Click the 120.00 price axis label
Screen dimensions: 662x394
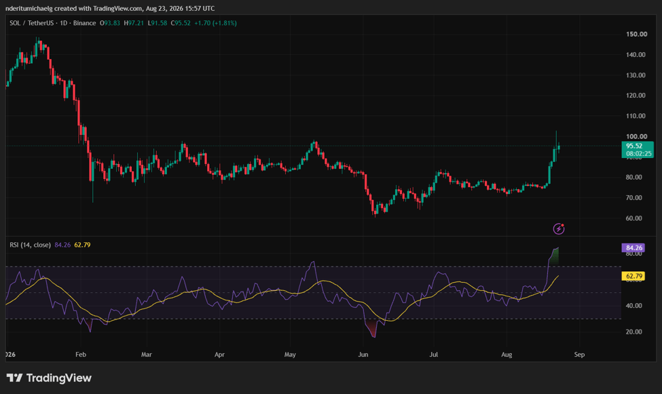pos(636,96)
